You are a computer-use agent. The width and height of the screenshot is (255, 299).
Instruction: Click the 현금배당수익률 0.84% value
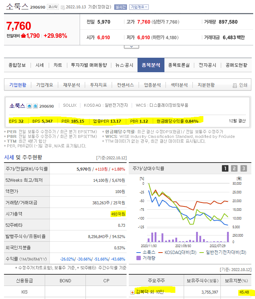[192, 121]
